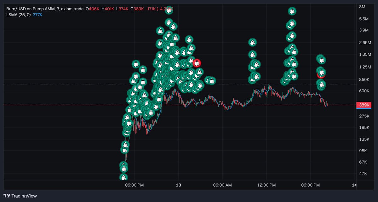The image size is (378, 202).
Task: Click the 2.65M price axis label
Action: tap(364, 42)
